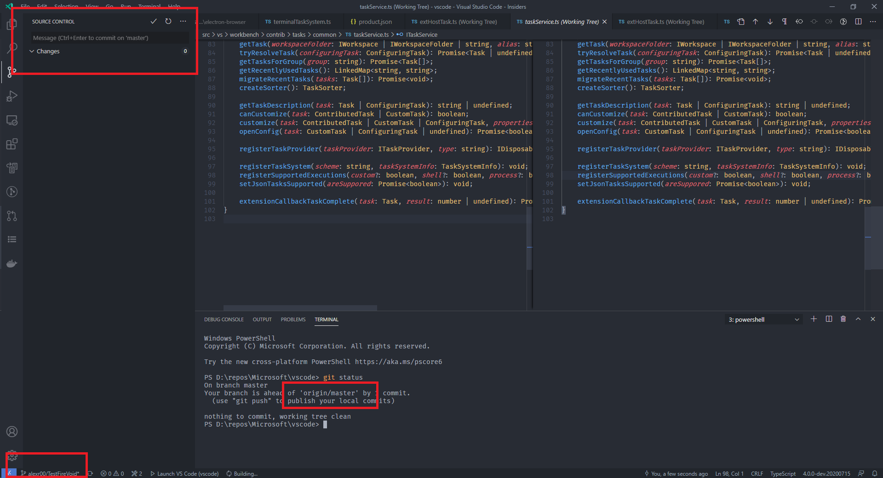Open the Run and Debug view
883x478 pixels.
[11, 96]
